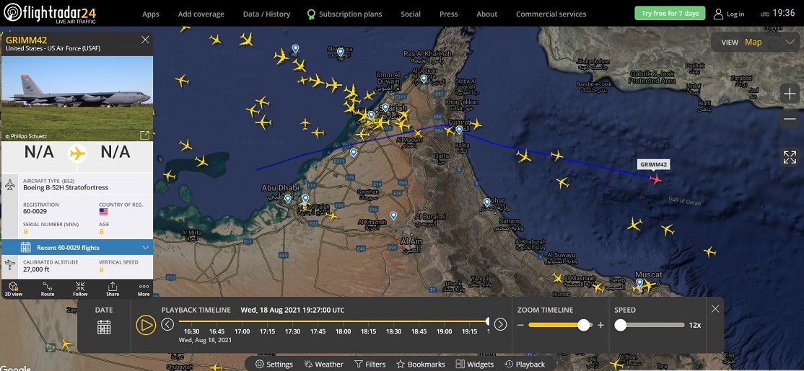Increase timeline zoom with plus

(601, 325)
